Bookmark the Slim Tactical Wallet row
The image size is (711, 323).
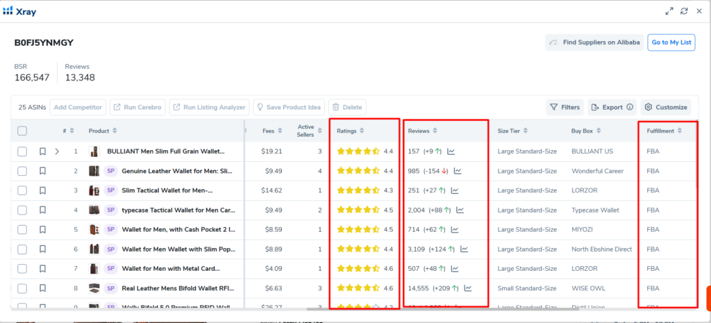pyautogui.click(x=42, y=190)
